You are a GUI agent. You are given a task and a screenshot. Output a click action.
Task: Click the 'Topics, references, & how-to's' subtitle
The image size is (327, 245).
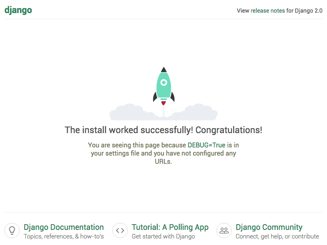[x=65, y=236]
